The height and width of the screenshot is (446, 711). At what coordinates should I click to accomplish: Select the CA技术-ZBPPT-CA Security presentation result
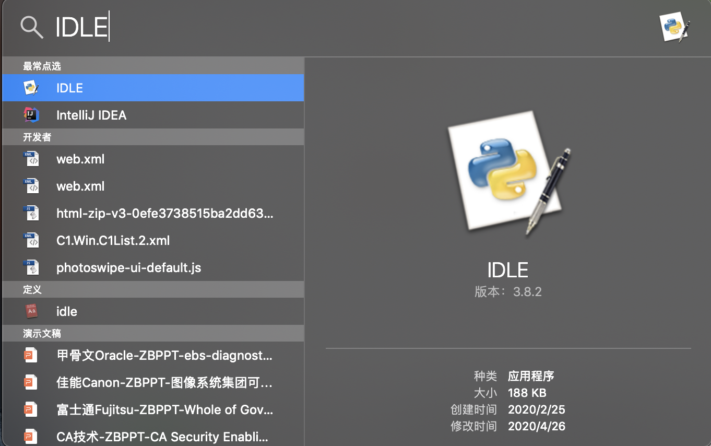[153, 435]
